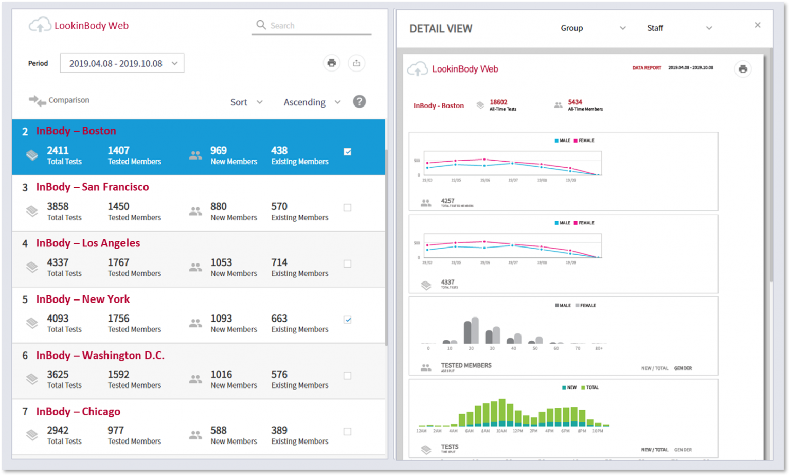790x476 pixels.
Task: Open the Group menu in Detail View
Action: point(592,28)
